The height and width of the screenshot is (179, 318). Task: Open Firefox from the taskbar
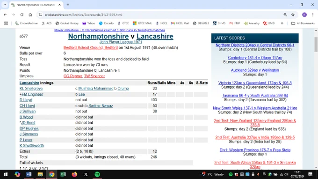click(x=74, y=174)
